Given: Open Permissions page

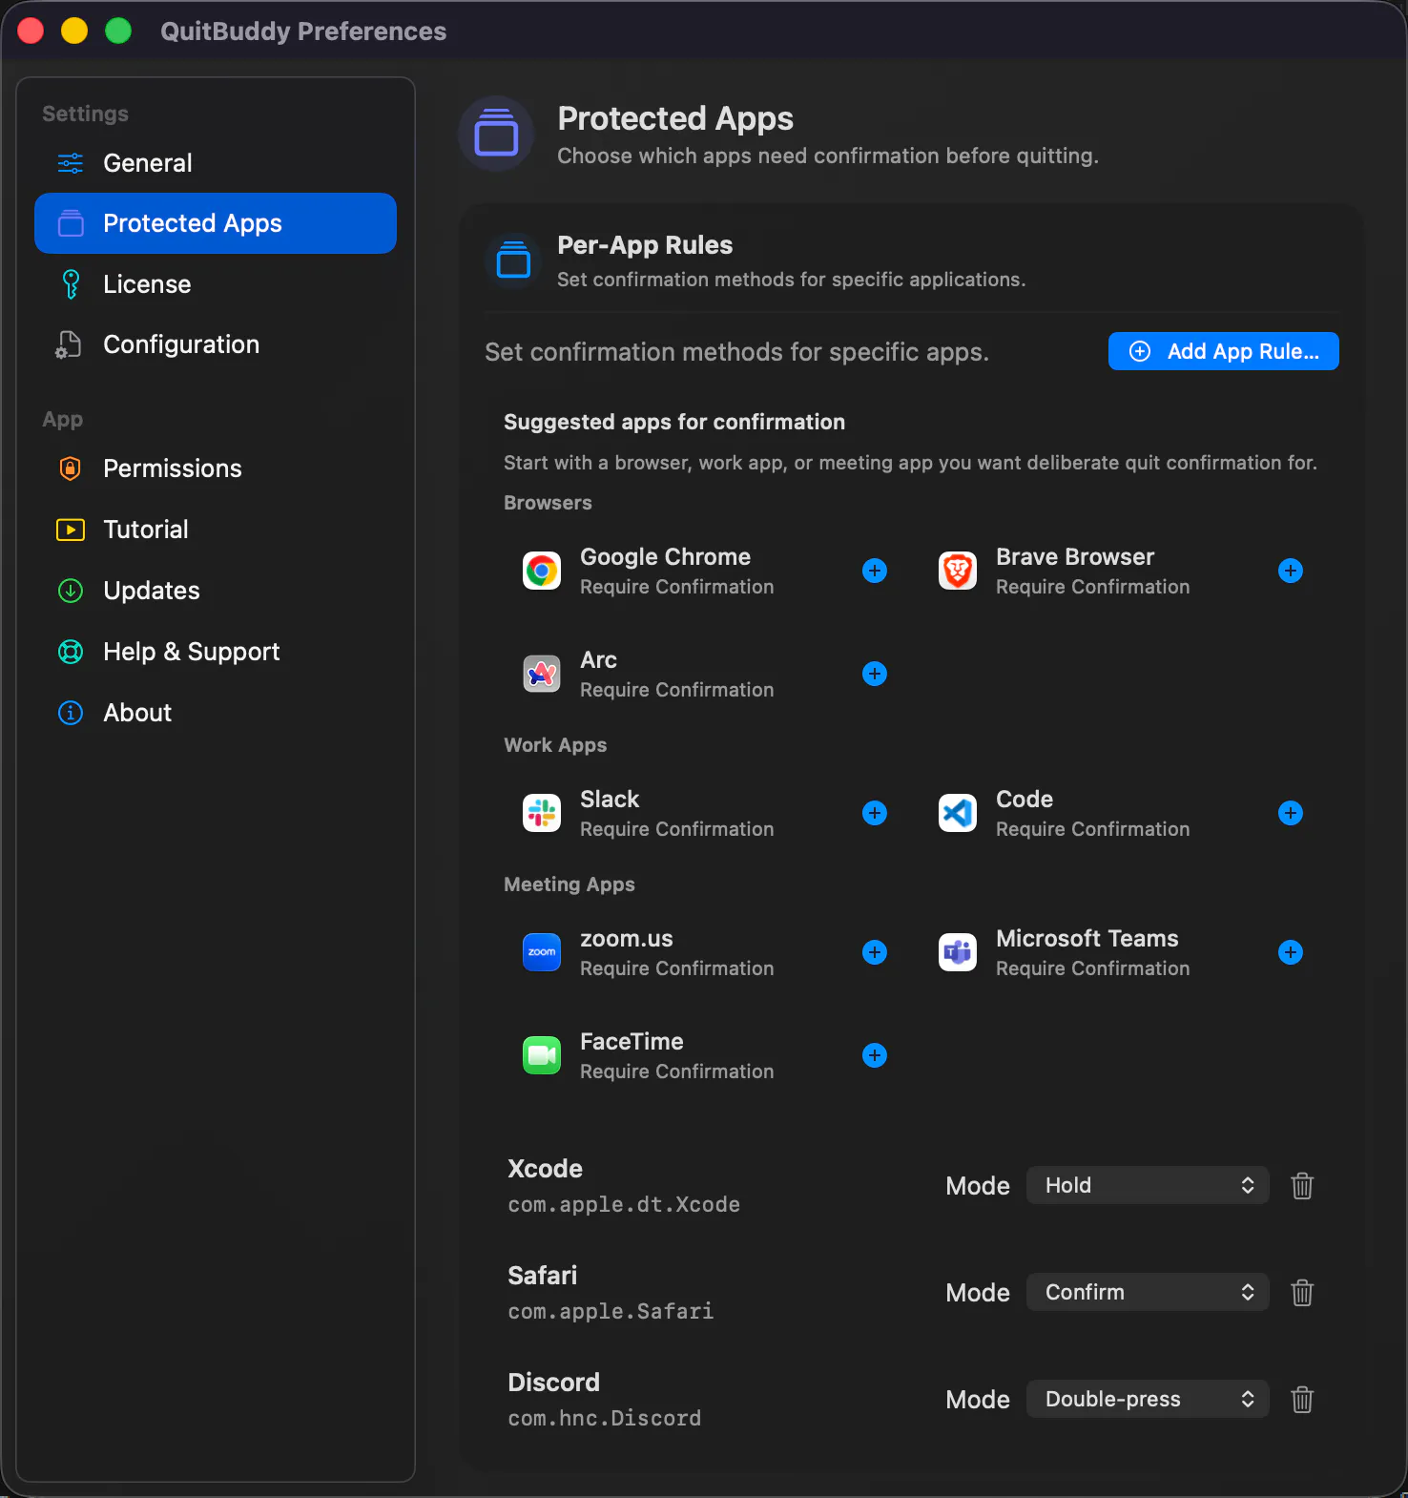Looking at the screenshot, I should (x=216, y=468).
